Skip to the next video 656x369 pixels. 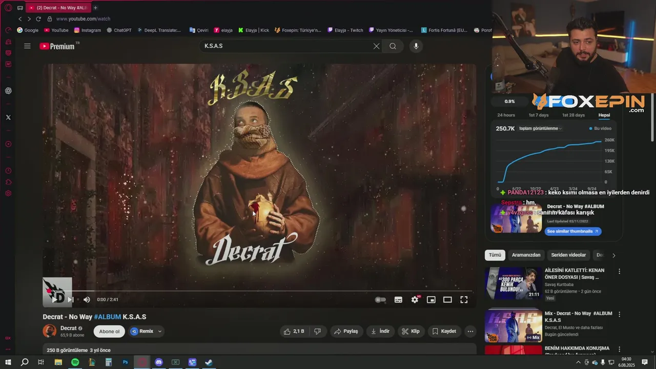tap(71, 300)
